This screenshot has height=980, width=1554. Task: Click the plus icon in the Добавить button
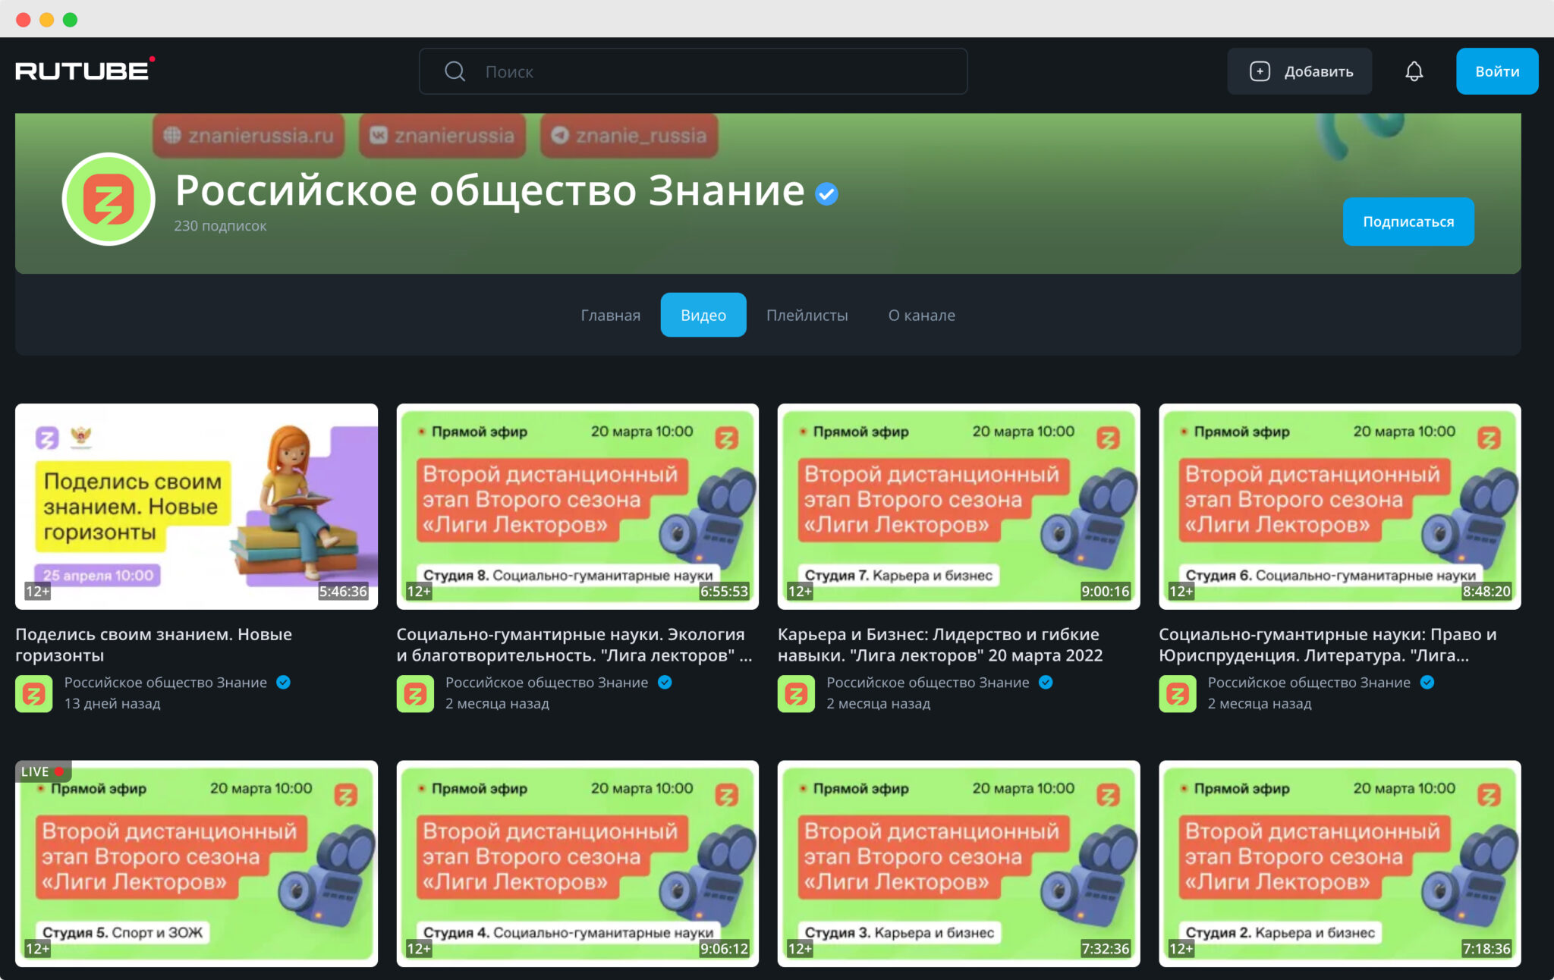[1260, 71]
